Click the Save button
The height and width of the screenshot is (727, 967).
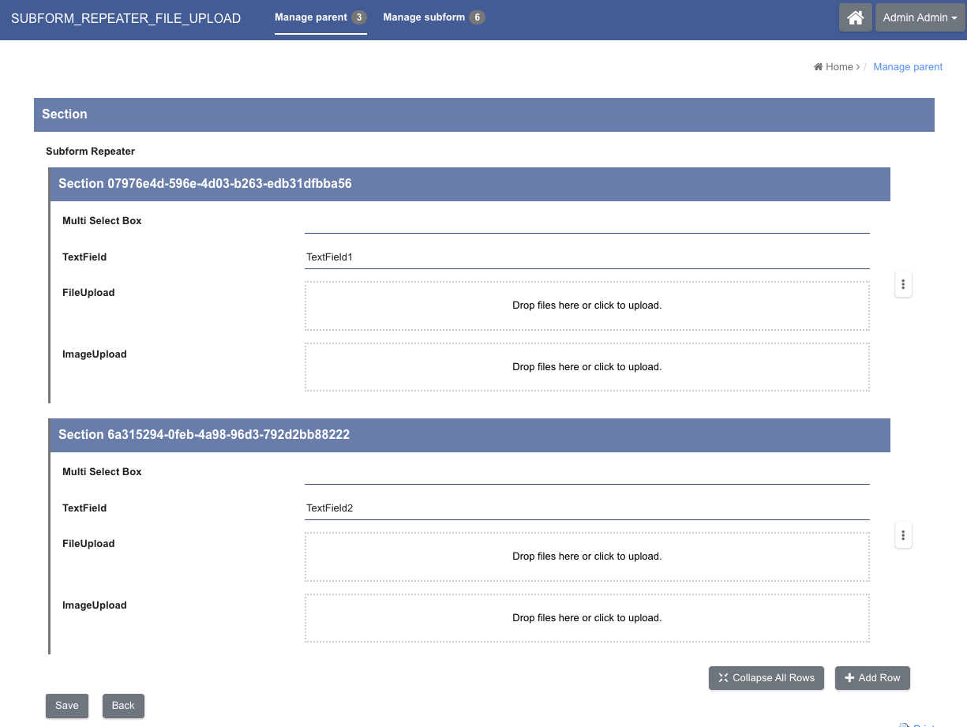67,706
